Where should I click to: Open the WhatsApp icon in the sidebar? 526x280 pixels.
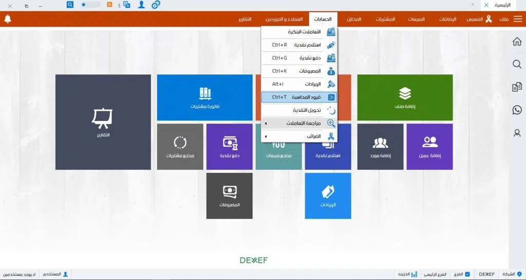tap(517, 110)
